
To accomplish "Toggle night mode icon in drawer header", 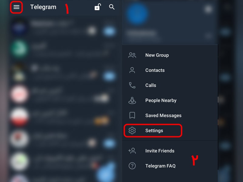I will click(x=208, y=9).
